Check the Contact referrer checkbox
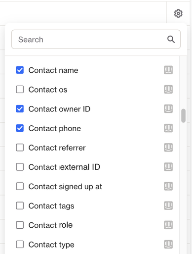 [20, 148]
